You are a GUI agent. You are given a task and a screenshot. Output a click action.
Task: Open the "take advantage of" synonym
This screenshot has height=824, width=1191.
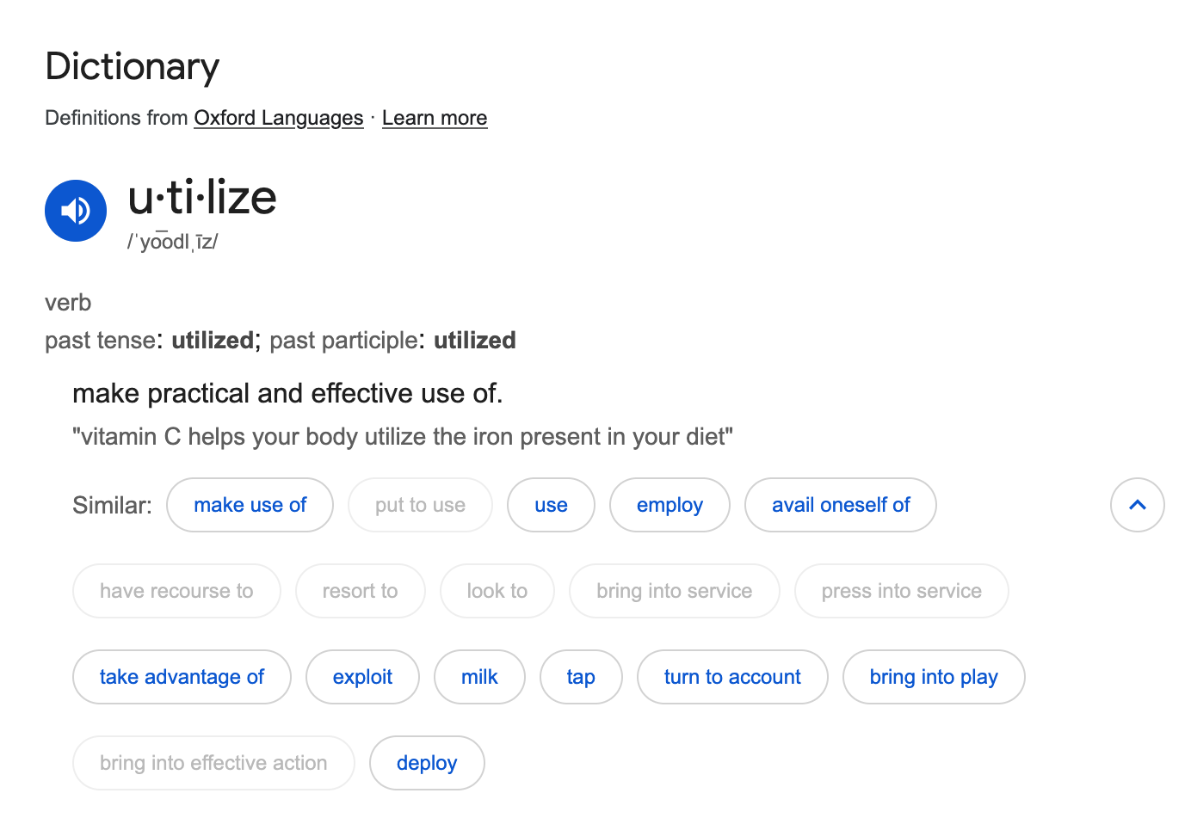tap(182, 677)
